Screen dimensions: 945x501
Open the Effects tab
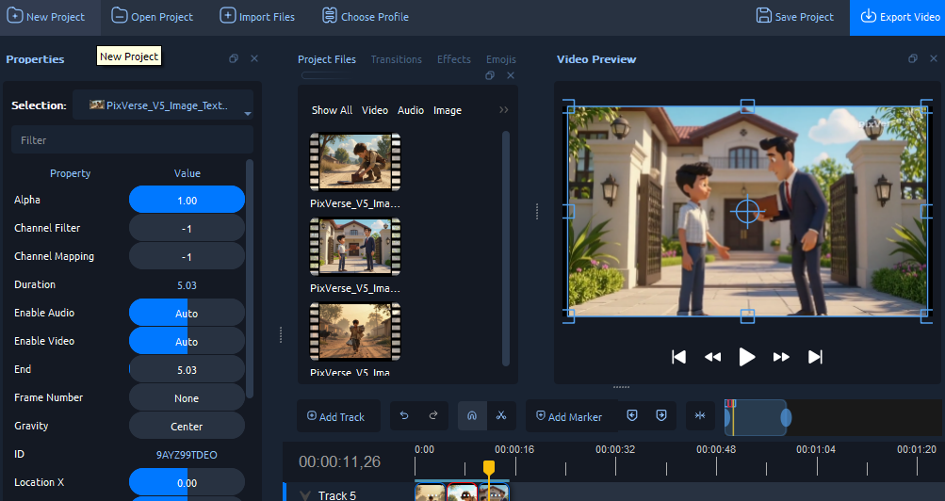tap(453, 59)
